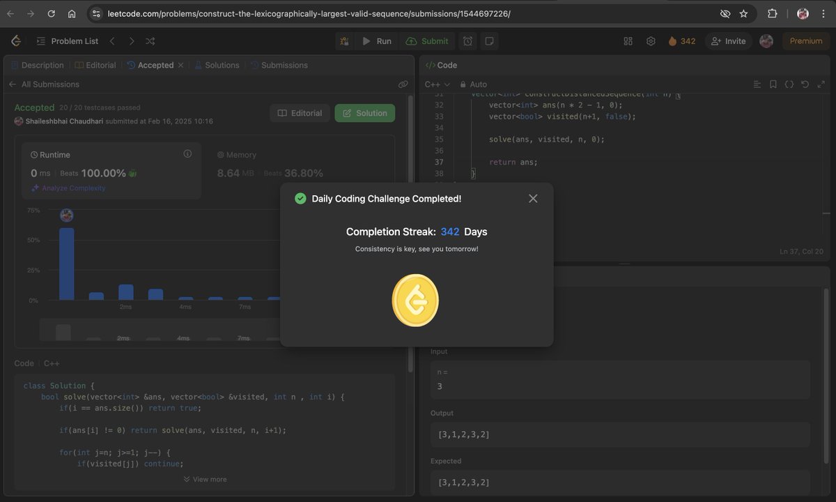
Task: Close the Accepted tab
Action: tap(180, 65)
